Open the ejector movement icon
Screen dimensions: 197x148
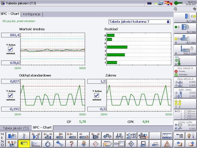tap(96, 136)
